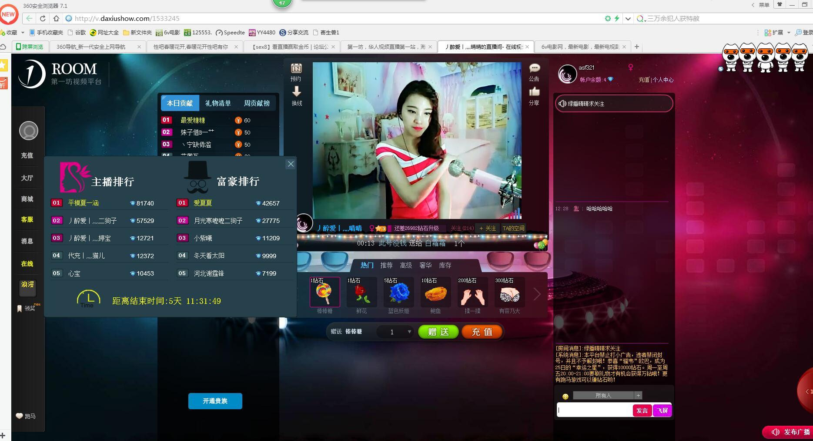Click the 领奖 bookmark icon in sidebar
The height and width of the screenshot is (441, 813).
coord(19,309)
